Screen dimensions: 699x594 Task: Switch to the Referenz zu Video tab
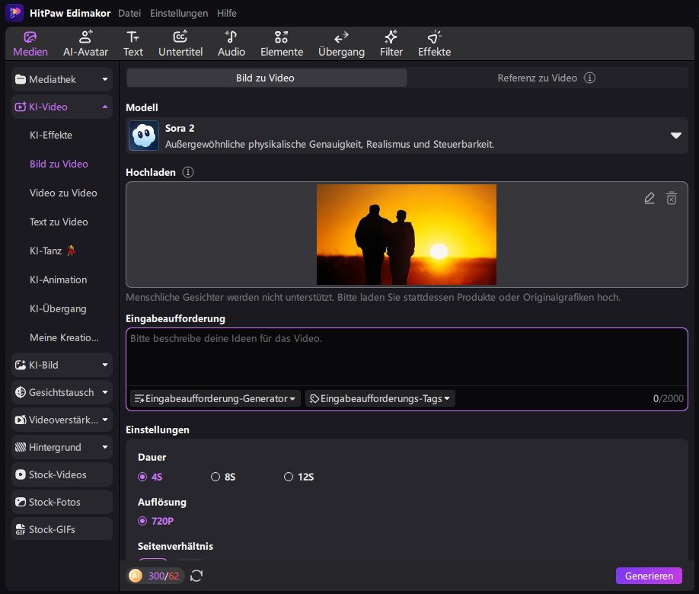coord(547,78)
